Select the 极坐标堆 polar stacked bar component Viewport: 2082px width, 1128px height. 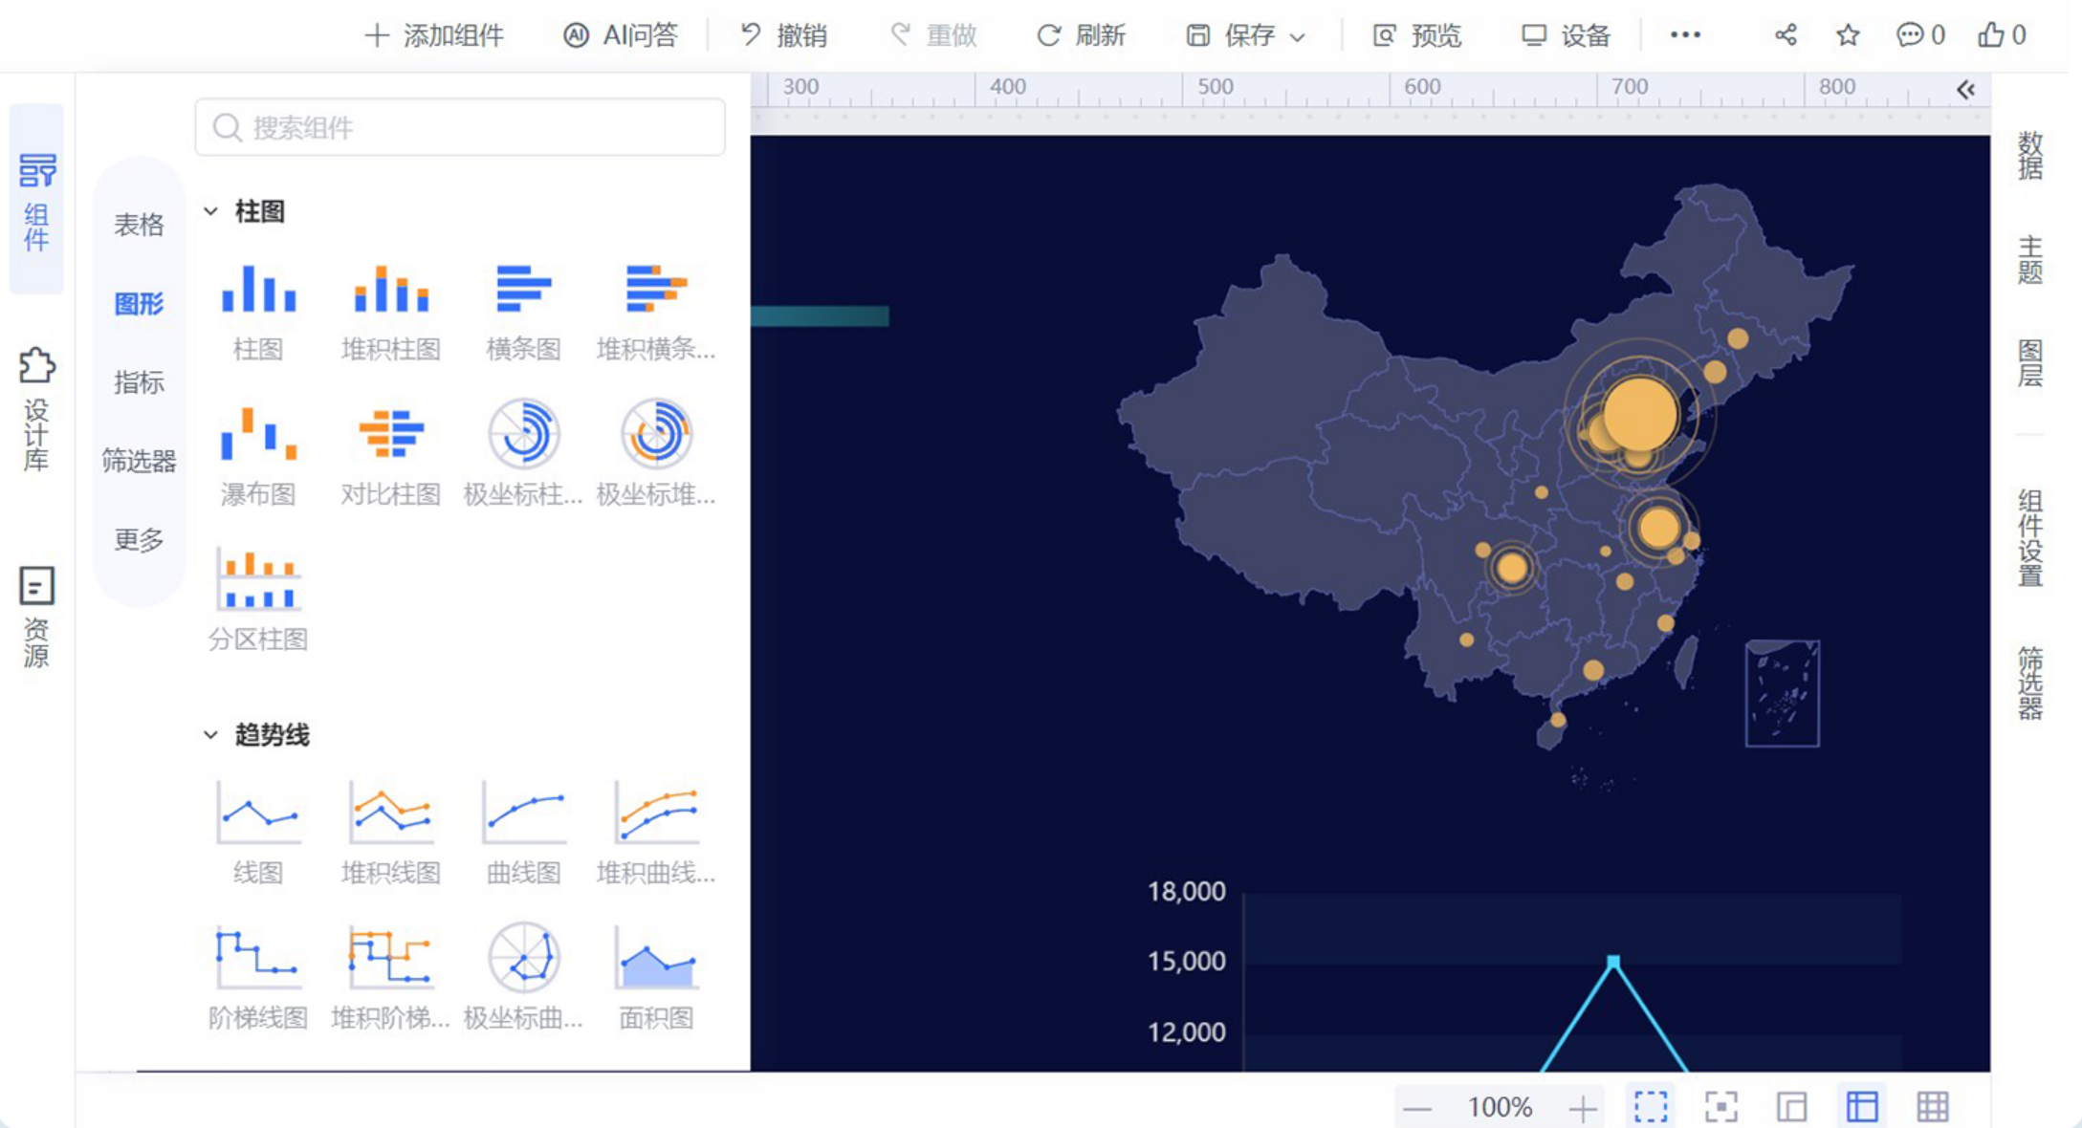pyautogui.click(x=656, y=453)
